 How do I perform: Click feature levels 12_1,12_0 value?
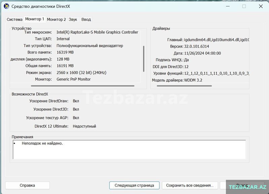click(216, 73)
